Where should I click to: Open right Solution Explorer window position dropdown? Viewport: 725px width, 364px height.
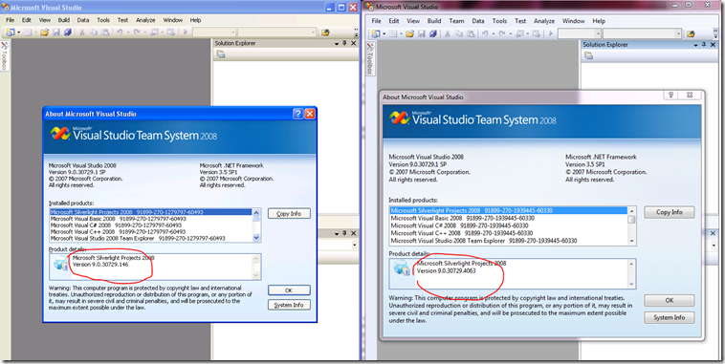(x=695, y=45)
